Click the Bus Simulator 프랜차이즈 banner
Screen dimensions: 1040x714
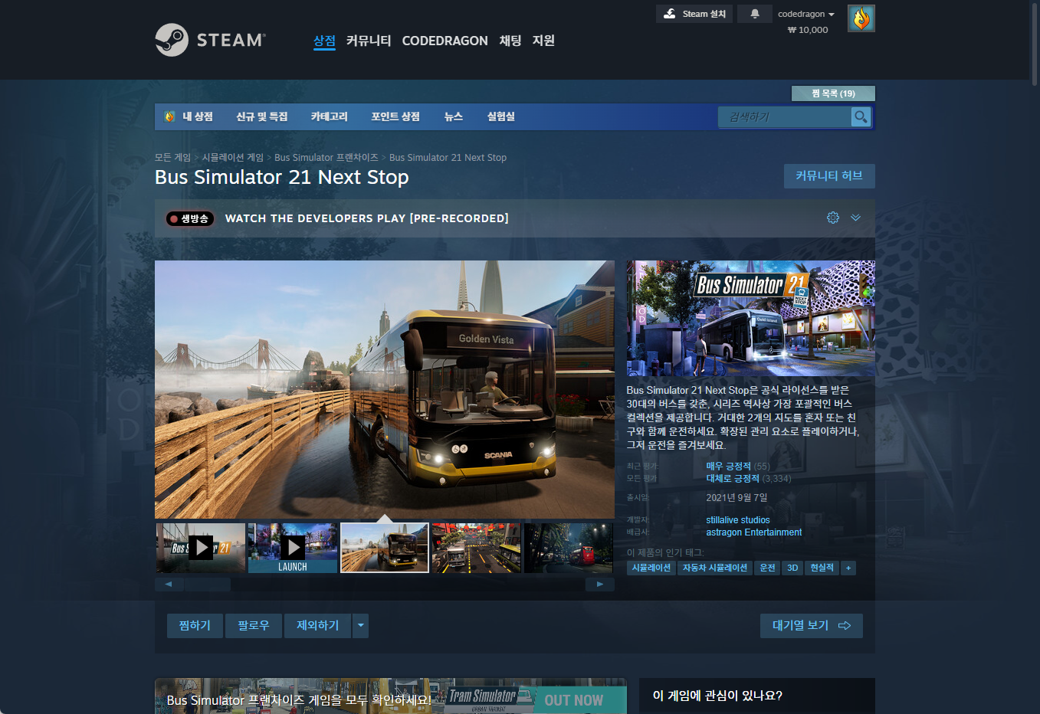click(x=391, y=696)
